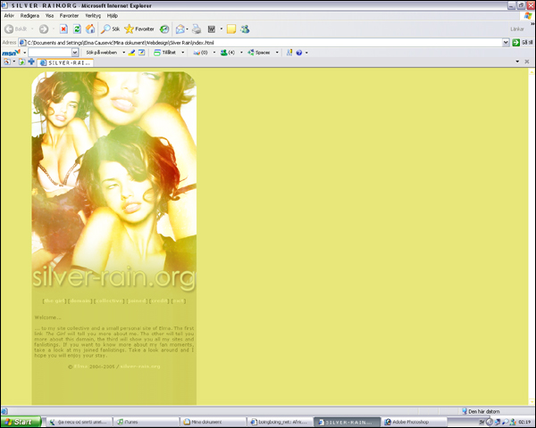Open the Hotmail mail (0) icon
The image size is (536, 428).
(201, 53)
